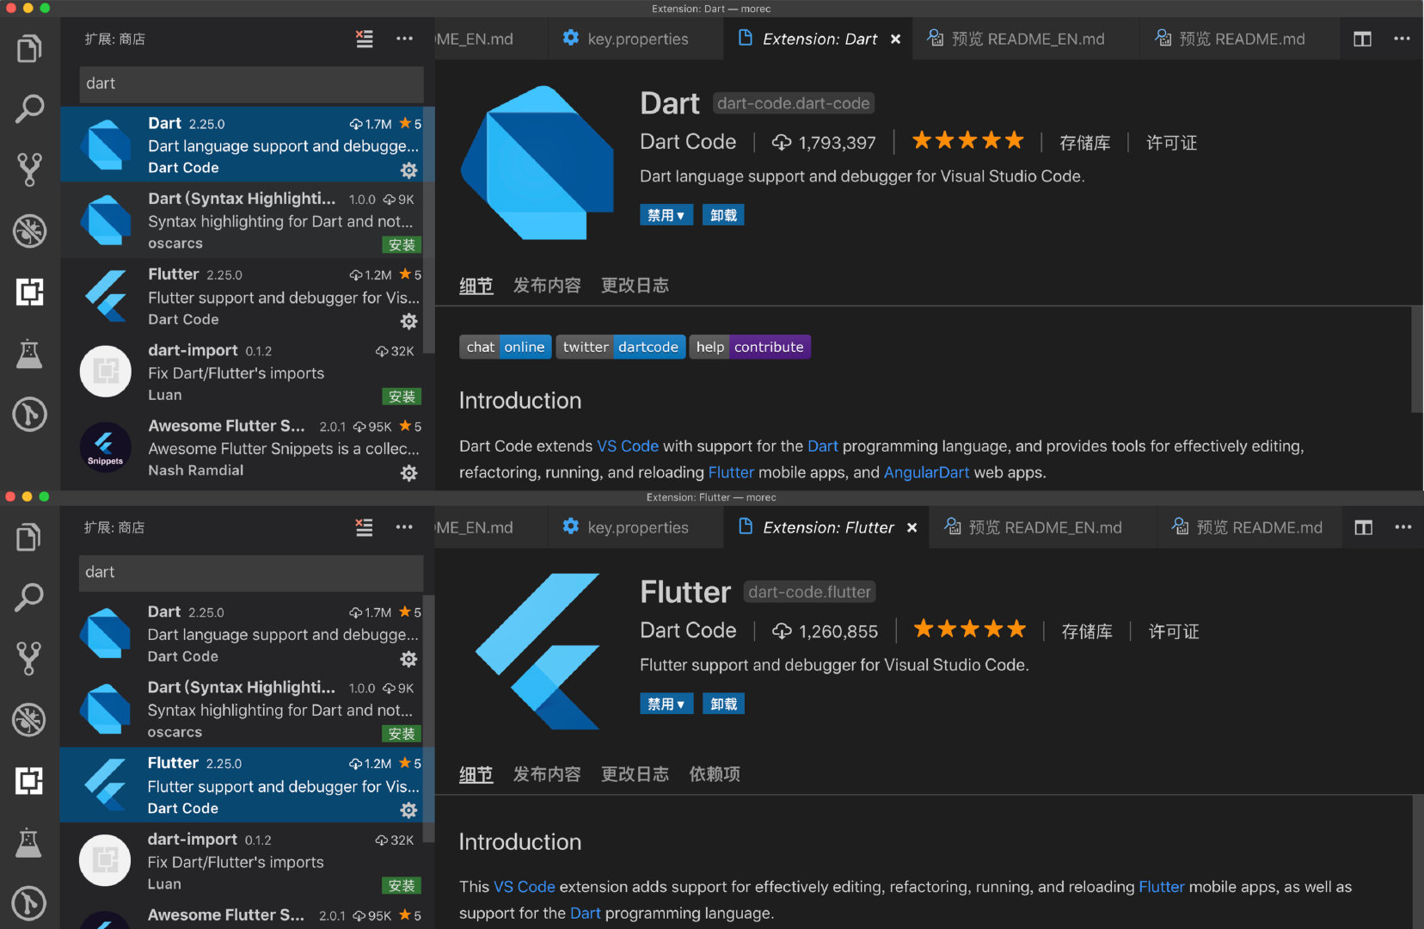The height and width of the screenshot is (929, 1424).
Task: Install Dart Syntax Highlighting in bottom list
Action: 402,734
